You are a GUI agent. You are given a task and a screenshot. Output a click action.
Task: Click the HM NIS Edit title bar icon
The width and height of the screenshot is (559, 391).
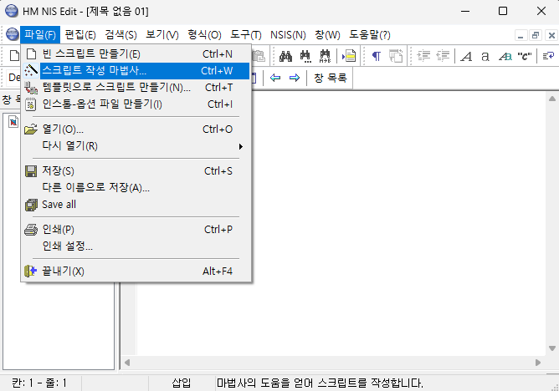(12, 11)
